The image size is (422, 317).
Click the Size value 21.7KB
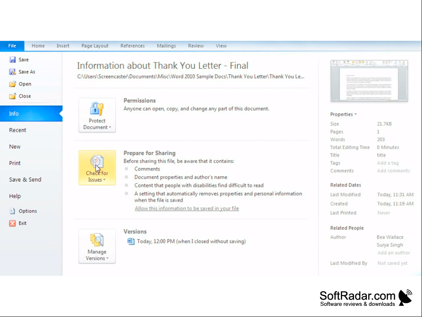point(384,124)
